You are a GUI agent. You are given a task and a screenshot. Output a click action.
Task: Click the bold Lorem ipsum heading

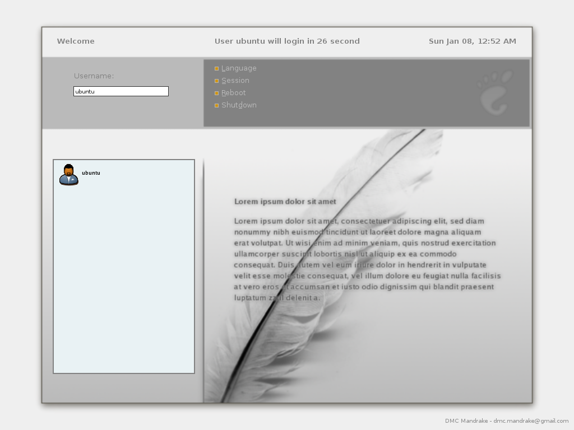(x=285, y=202)
